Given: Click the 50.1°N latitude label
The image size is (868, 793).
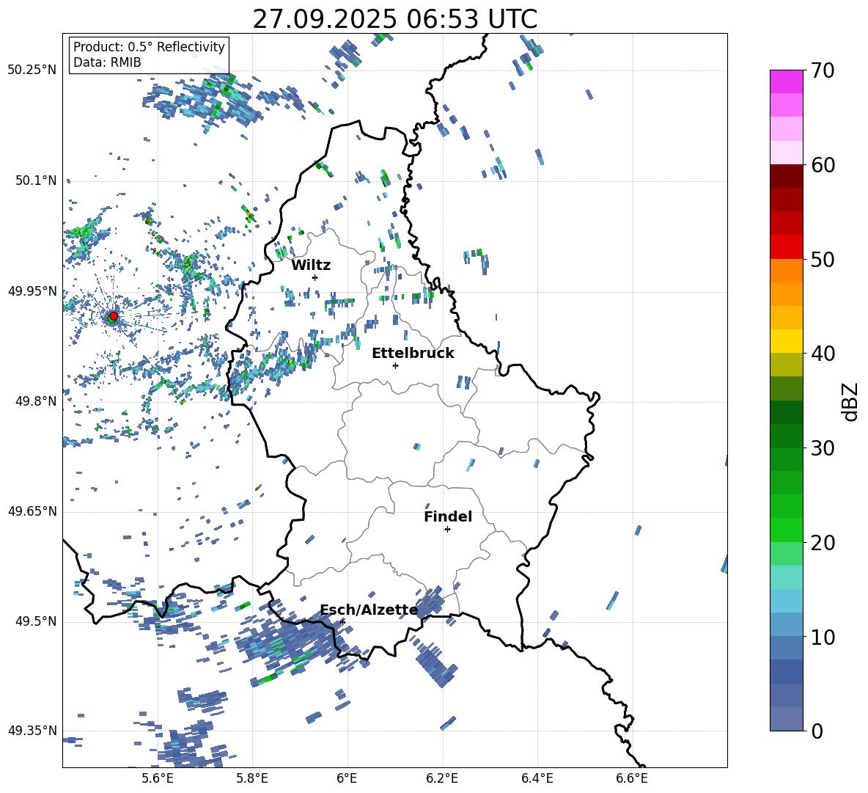Looking at the screenshot, I should coord(35,180).
